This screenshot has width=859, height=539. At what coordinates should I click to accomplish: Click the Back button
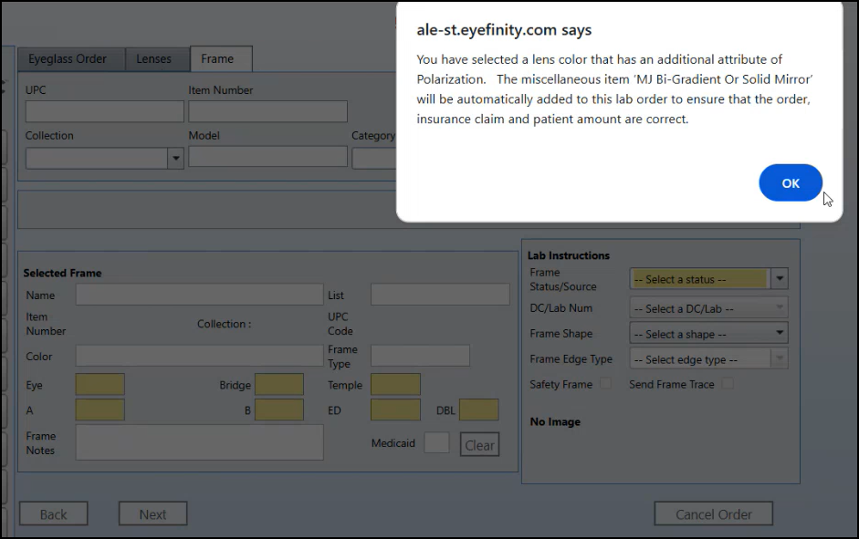coord(54,514)
